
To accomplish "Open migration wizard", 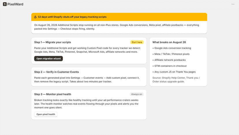I will click(48, 59).
